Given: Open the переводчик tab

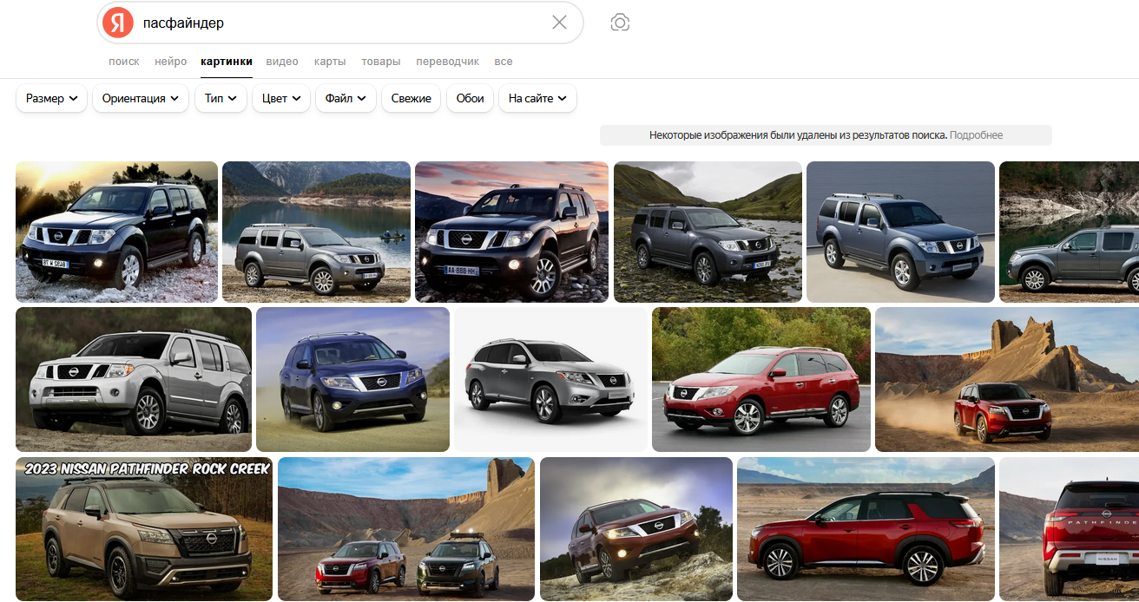Looking at the screenshot, I should (x=447, y=62).
